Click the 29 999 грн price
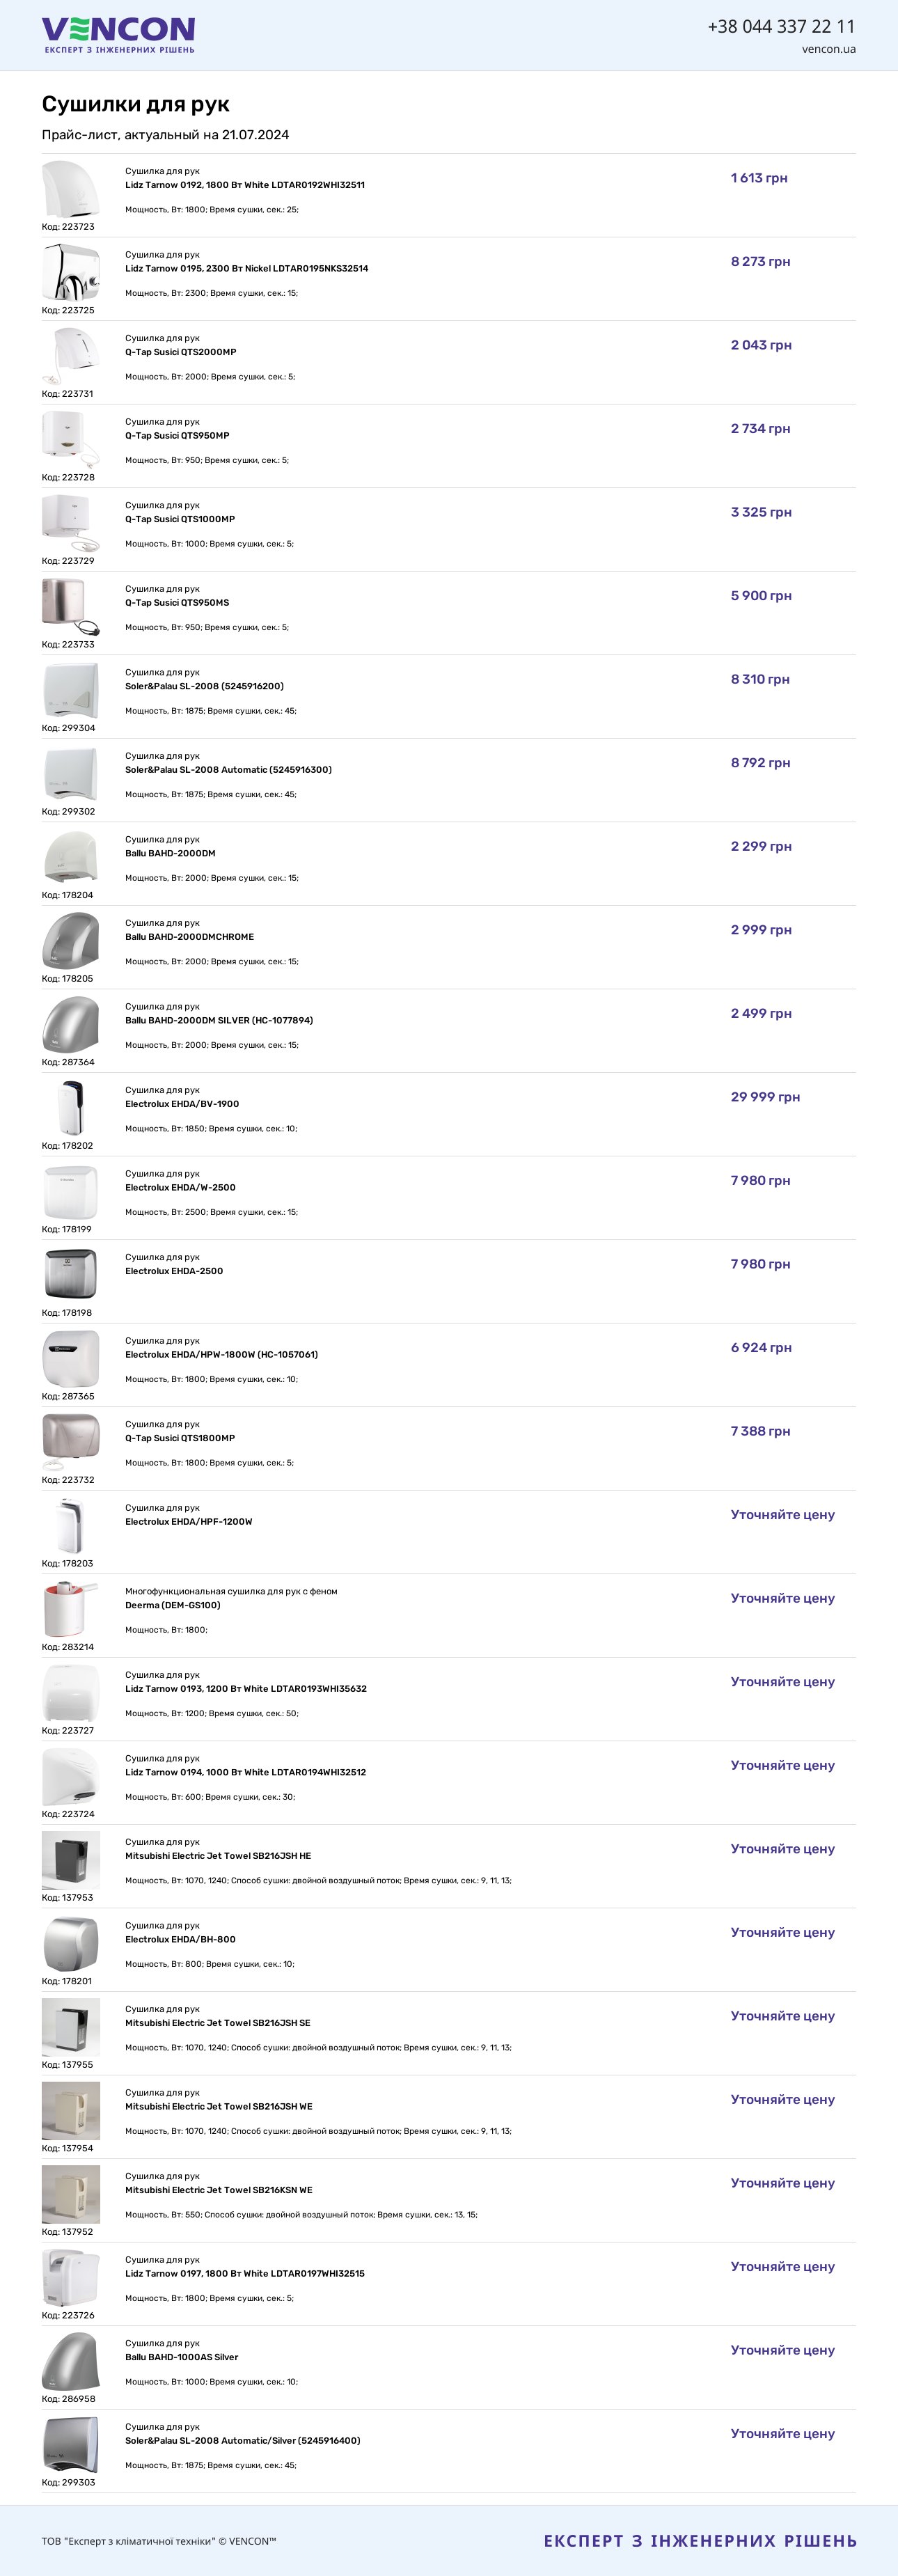This screenshot has width=898, height=2576. 765,1097
